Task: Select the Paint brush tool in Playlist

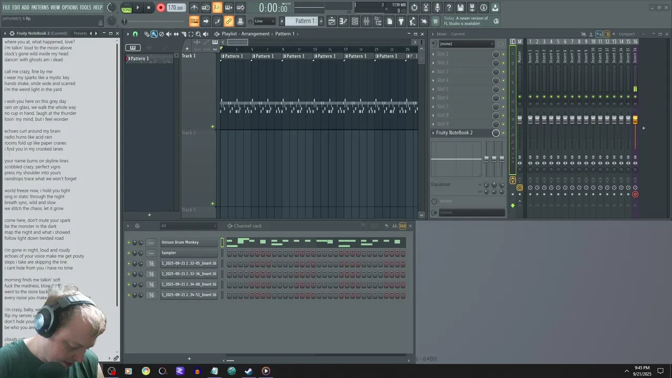Action: click(154, 34)
